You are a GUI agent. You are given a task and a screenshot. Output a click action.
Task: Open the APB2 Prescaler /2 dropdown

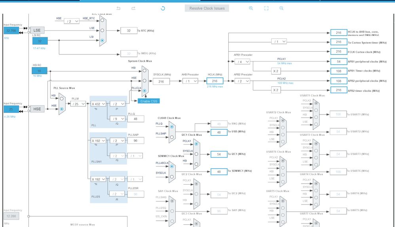click(x=242, y=81)
